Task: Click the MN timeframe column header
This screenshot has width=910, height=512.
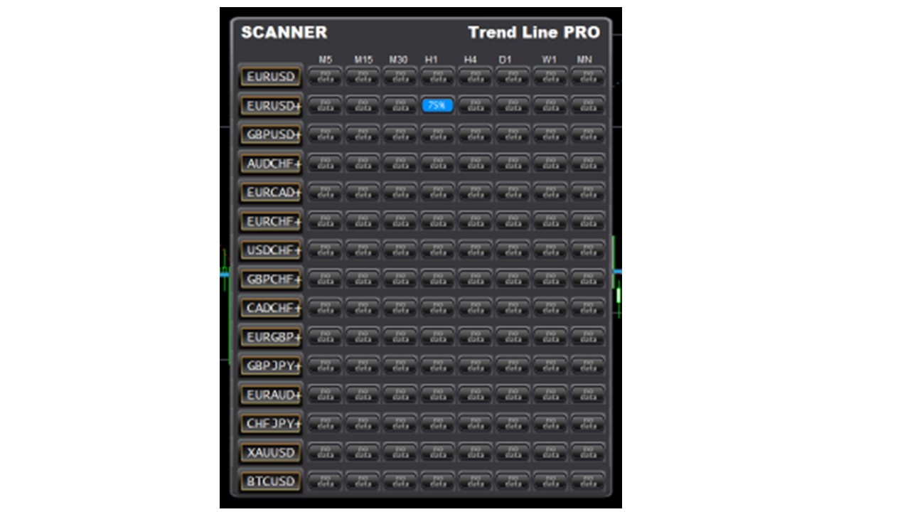Action: [584, 60]
